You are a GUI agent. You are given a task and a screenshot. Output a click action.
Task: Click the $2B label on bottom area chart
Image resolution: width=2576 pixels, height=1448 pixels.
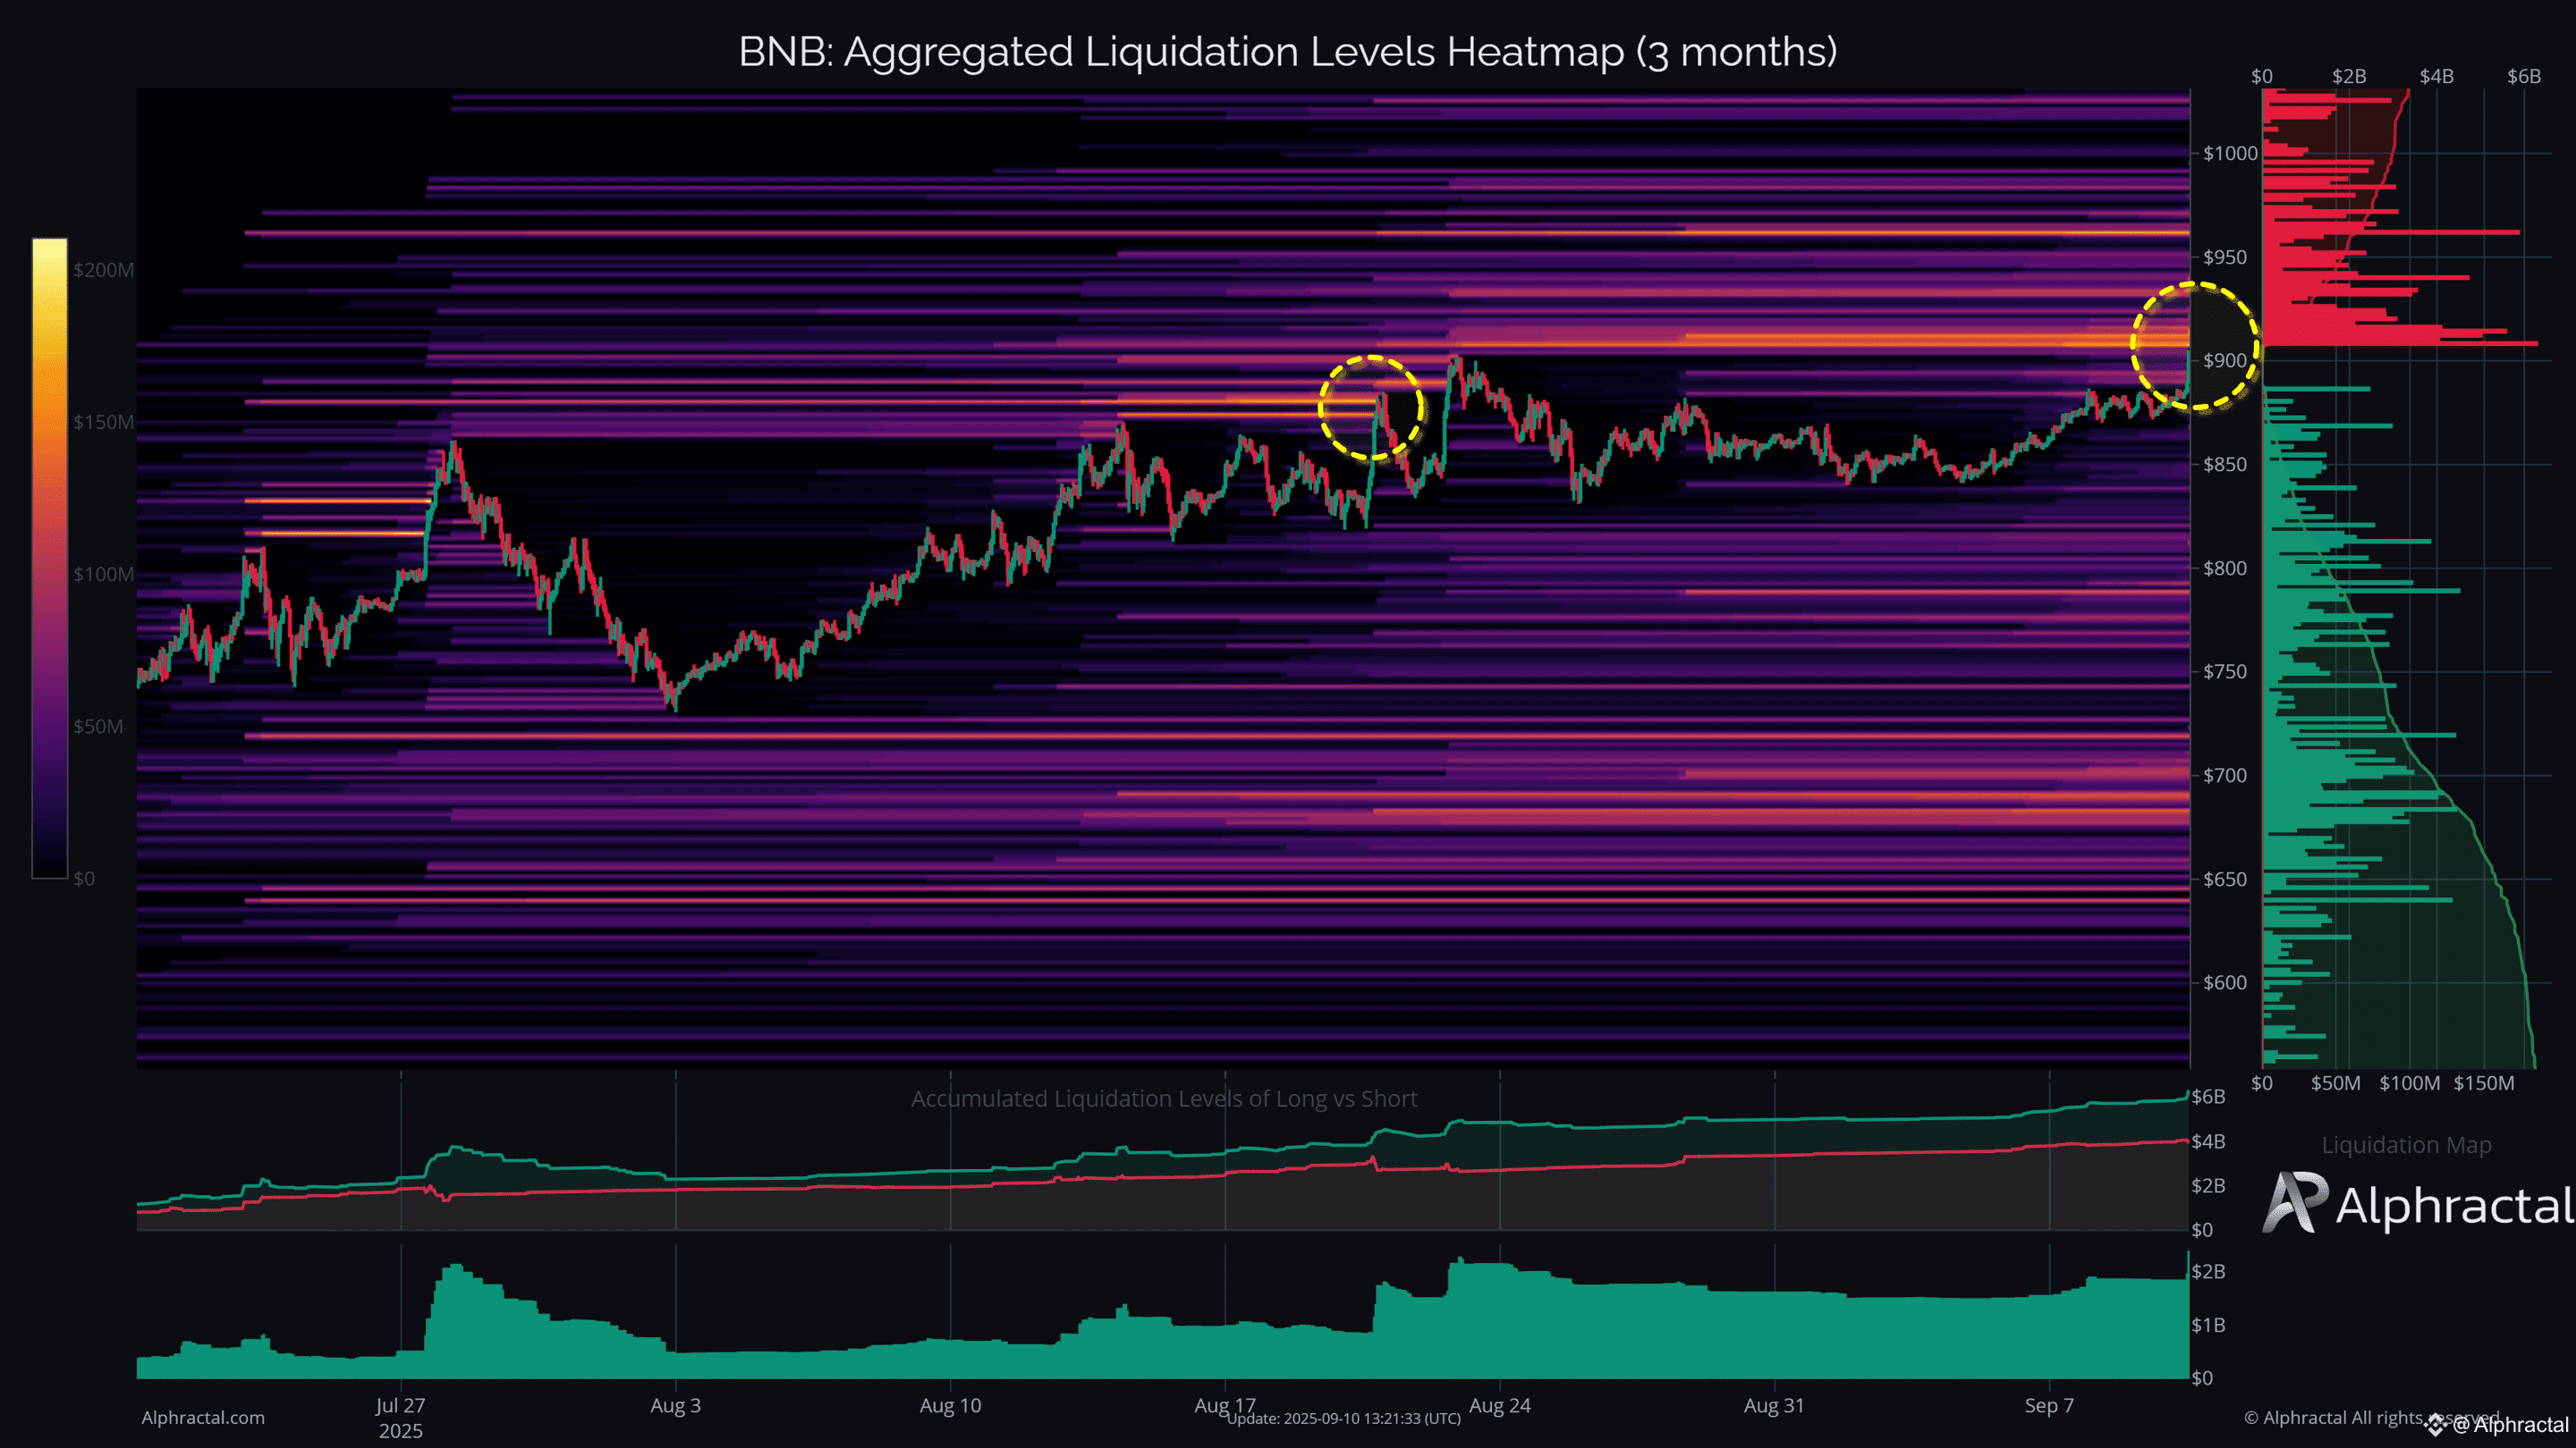(x=2208, y=1271)
